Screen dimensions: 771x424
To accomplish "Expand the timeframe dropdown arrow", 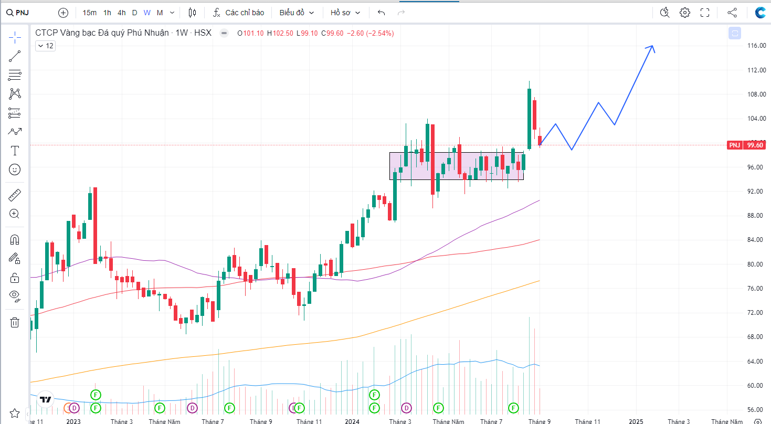I will coord(172,13).
